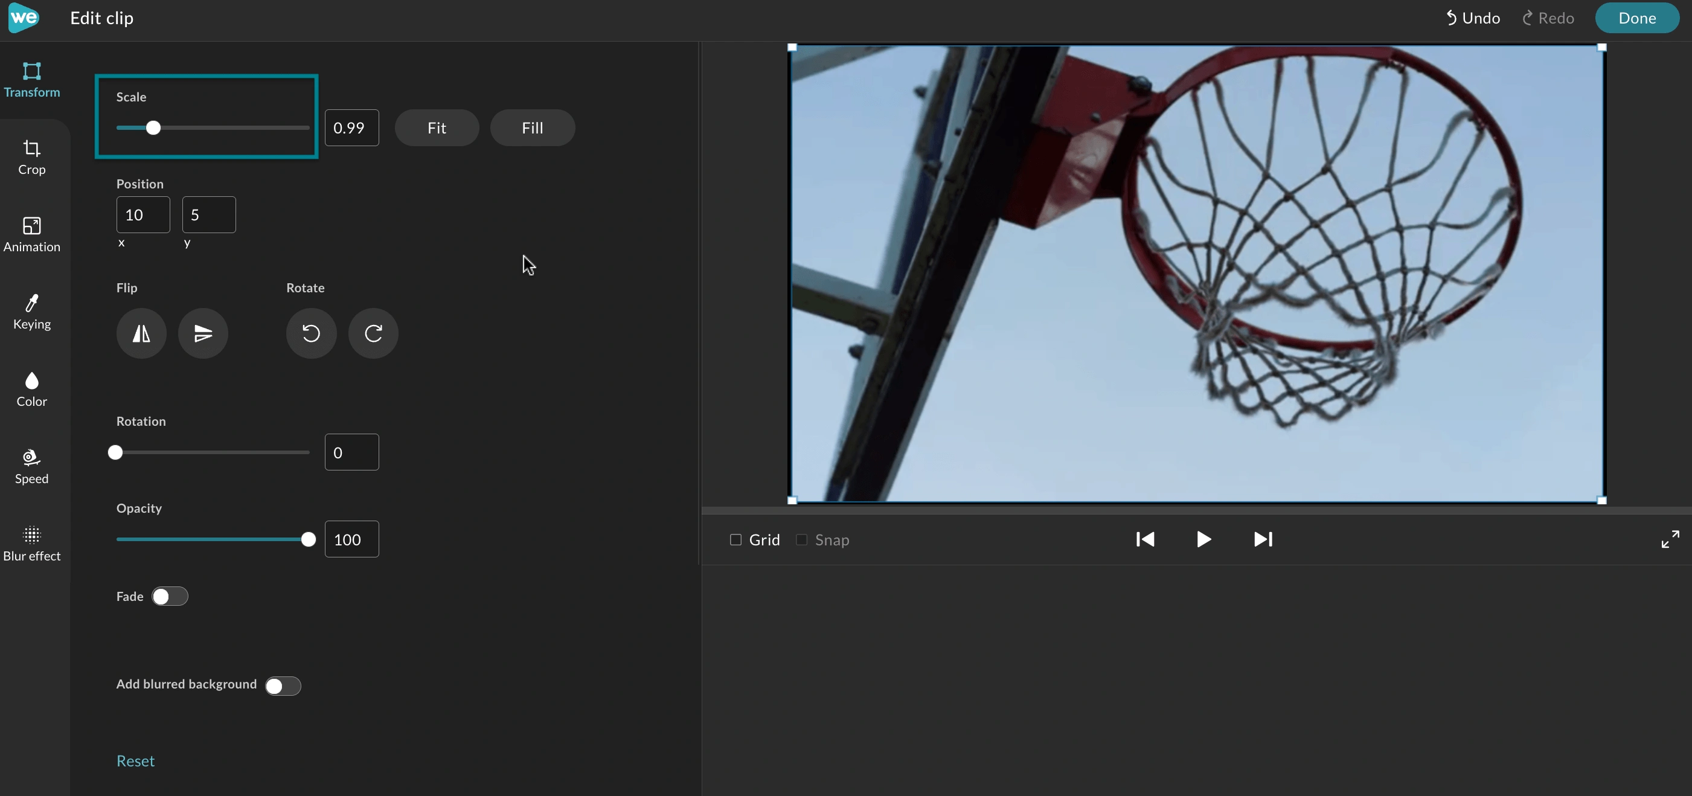
Task: Enable the Snap checkbox
Action: click(801, 539)
